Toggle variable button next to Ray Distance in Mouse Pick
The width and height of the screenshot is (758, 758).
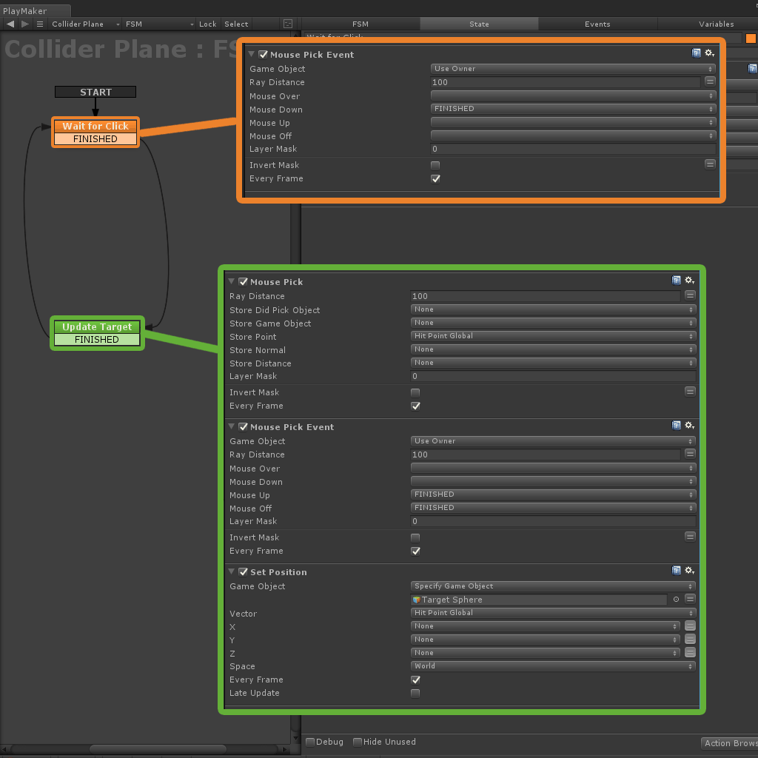690,295
